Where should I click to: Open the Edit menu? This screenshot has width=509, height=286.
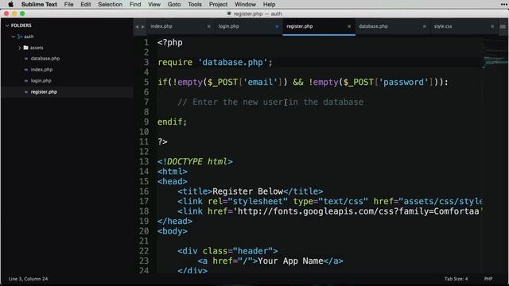click(x=86, y=4)
